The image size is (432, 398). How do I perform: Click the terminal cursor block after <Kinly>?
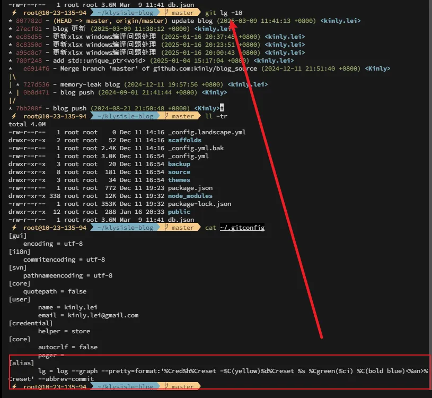pyautogui.click(x=222, y=108)
